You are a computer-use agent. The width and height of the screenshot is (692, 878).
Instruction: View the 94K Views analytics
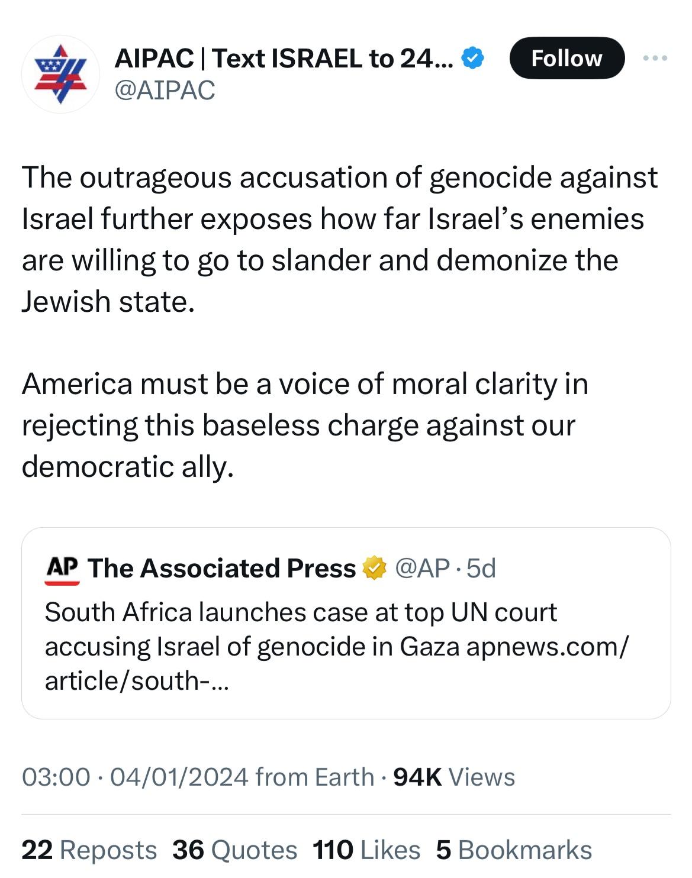(x=454, y=777)
